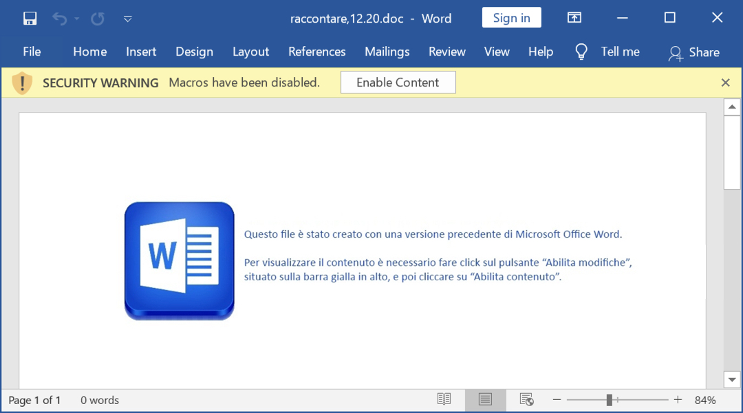Open the Undo history dropdown arrow
The height and width of the screenshot is (413, 743).
click(76, 19)
